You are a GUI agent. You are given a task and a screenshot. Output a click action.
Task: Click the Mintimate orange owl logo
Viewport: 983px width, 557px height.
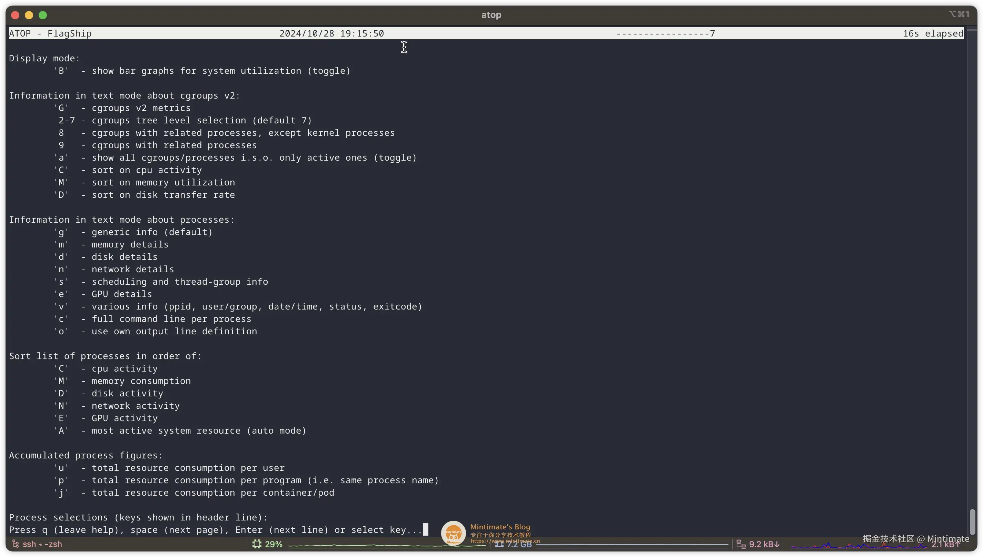453,533
